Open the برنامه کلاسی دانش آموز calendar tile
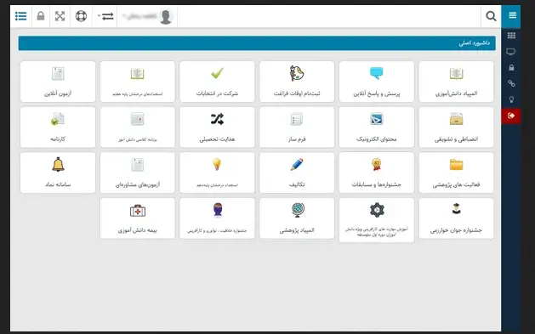The width and height of the screenshot is (535, 334). (x=138, y=127)
